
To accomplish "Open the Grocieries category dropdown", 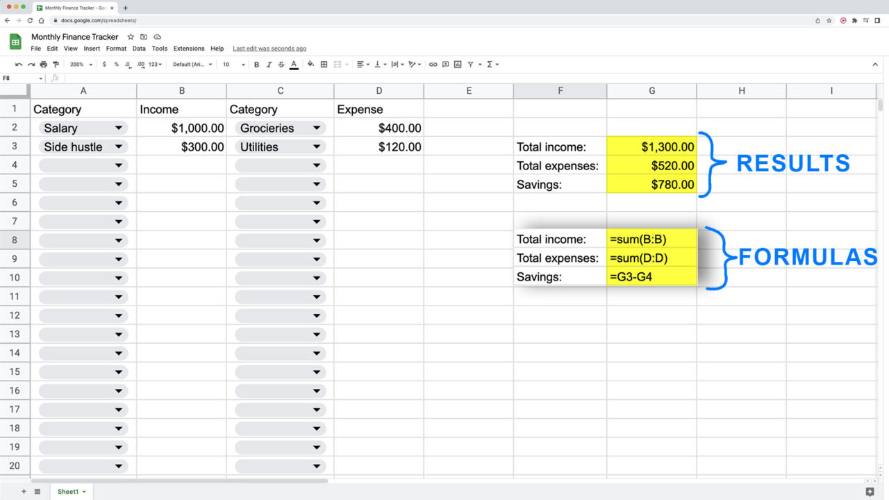I will coord(317,127).
